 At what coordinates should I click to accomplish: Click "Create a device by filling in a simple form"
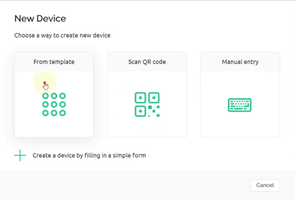point(89,156)
